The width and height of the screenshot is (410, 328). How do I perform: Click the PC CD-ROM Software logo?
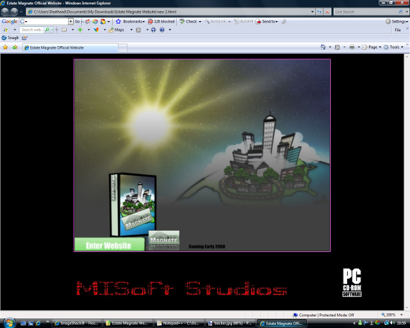coord(352,283)
